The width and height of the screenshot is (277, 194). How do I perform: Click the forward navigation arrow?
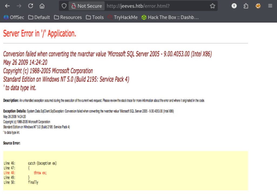point(19,6)
